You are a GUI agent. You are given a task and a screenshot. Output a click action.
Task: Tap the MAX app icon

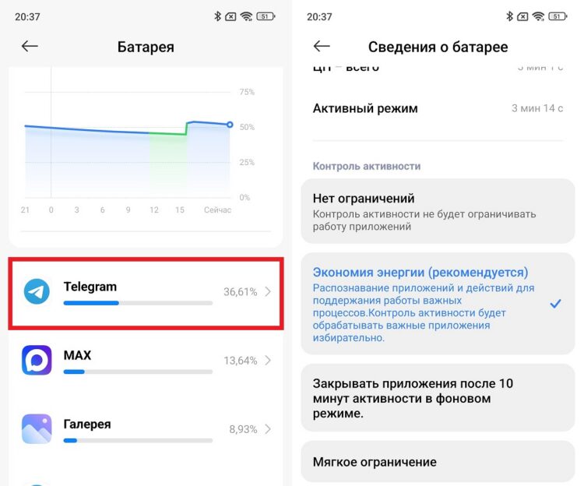[x=36, y=360]
